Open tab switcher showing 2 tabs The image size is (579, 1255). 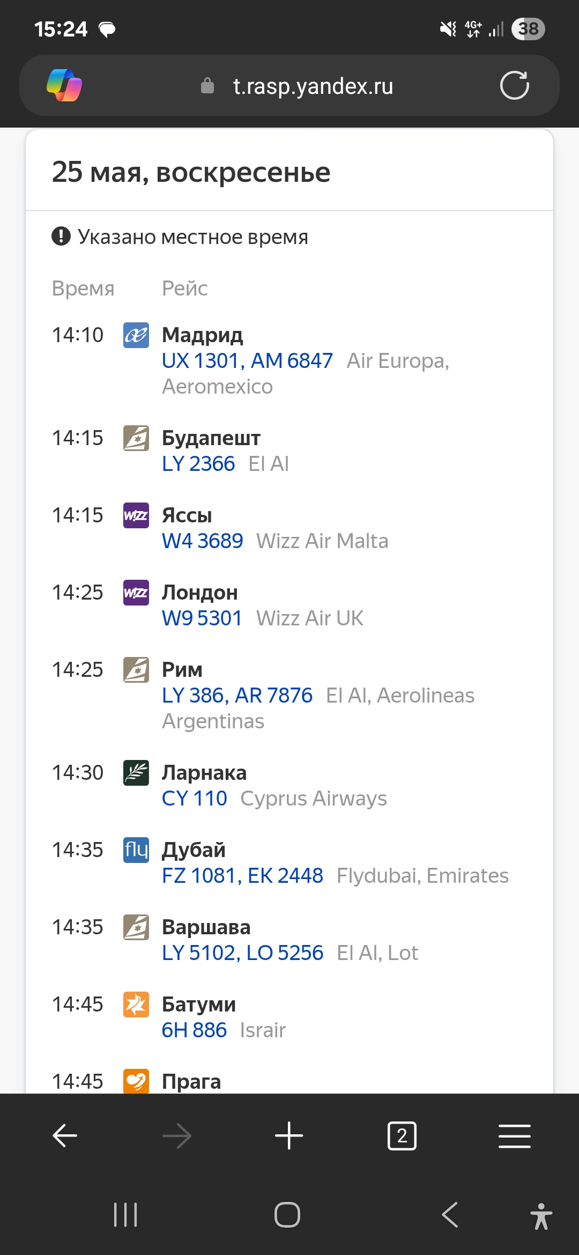tap(402, 1135)
